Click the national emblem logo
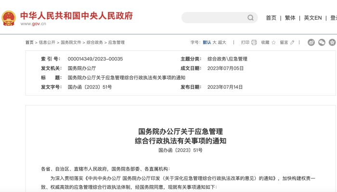This screenshot has width=337, height=192. tap(9, 18)
